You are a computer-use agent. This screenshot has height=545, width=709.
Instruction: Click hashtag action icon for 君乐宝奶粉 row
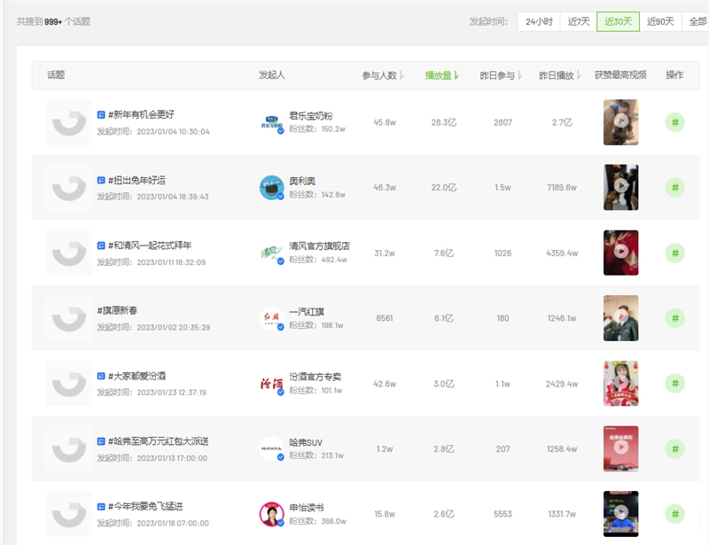[x=674, y=122]
